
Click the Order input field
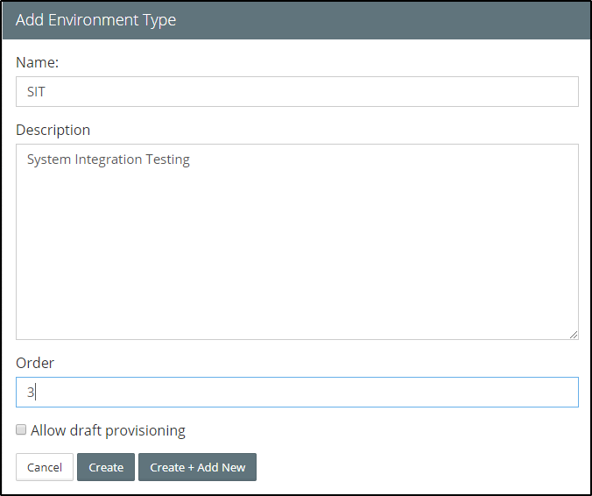(297, 392)
